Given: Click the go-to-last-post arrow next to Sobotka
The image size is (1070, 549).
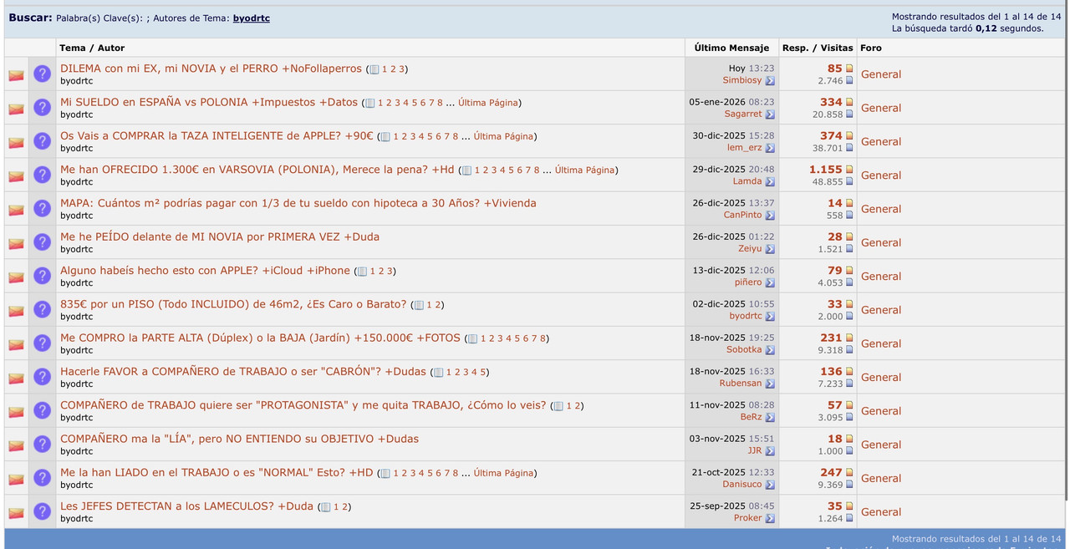Looking at the screenshot, I should point(770,350).
